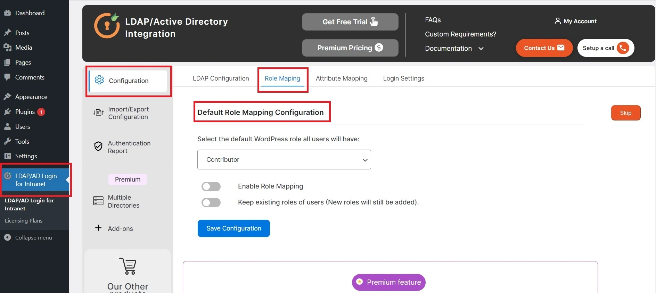The image size is (656, 293).
Task: Toggle Keep existing roles of users switch
Action: (x=211, y=202)
